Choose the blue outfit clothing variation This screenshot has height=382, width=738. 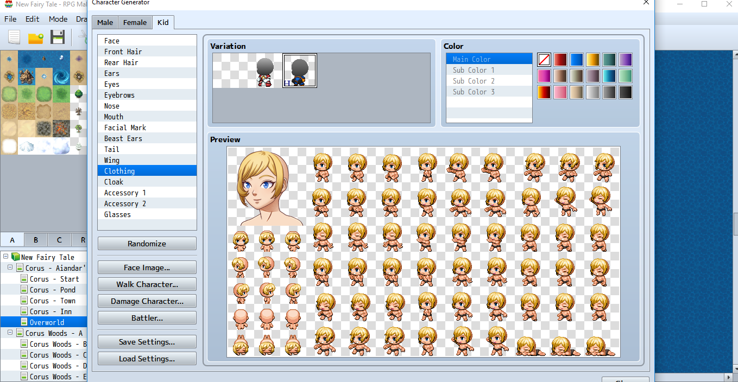coord(300,71)
